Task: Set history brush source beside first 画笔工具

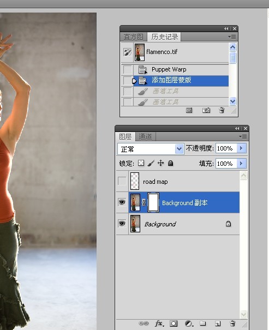Action: tap(127, 92)
